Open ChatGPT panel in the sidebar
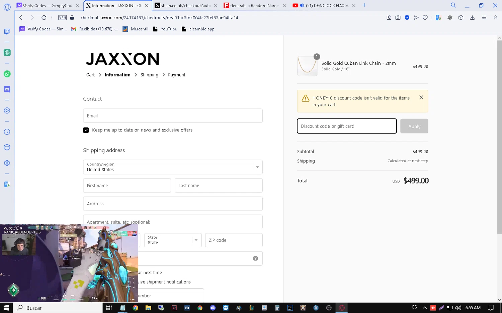Viewport: 502px width, 313px height. click(x=7, y=52)
